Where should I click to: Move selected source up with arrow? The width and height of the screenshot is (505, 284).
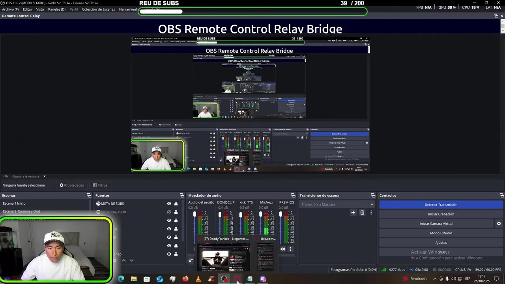point(124,260)
